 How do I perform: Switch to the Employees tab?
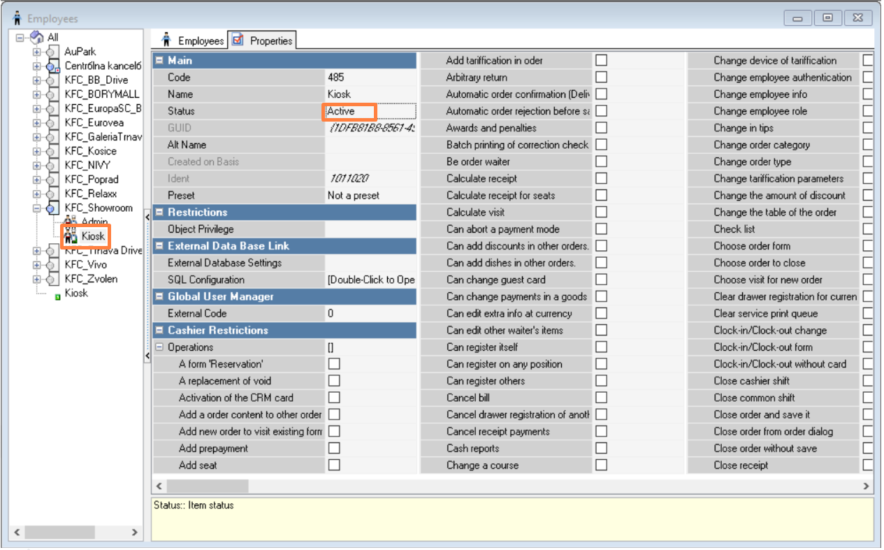point(193,41)
